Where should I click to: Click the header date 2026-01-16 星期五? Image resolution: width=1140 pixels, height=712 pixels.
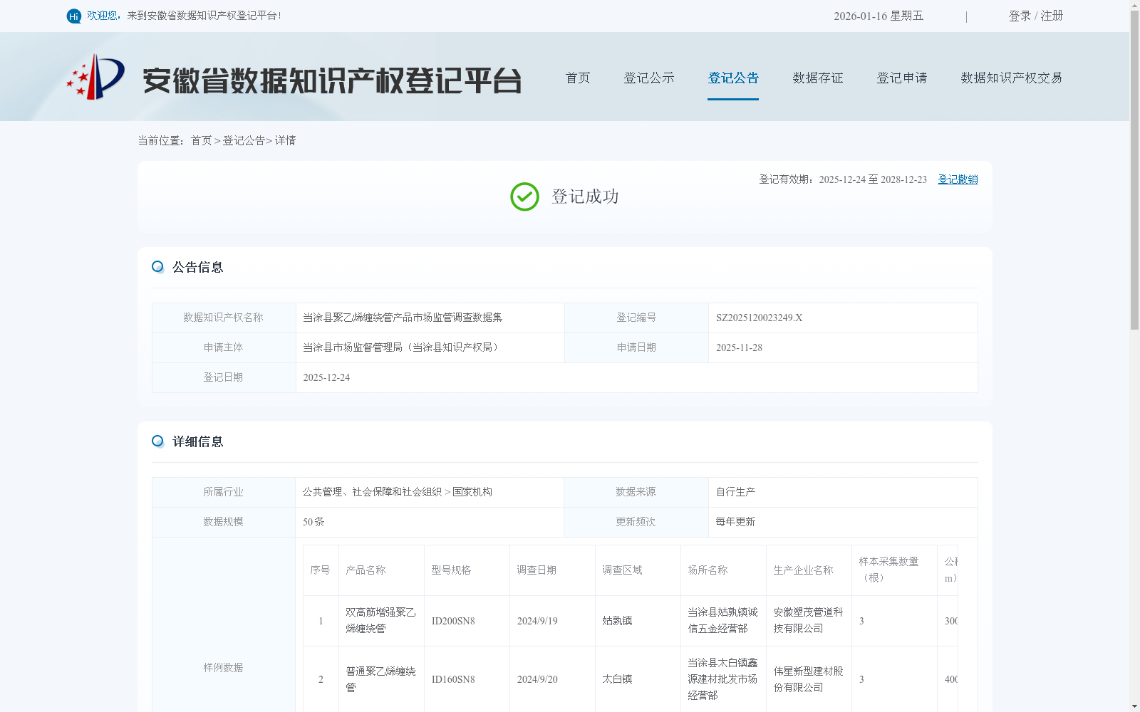coord(879,16)
